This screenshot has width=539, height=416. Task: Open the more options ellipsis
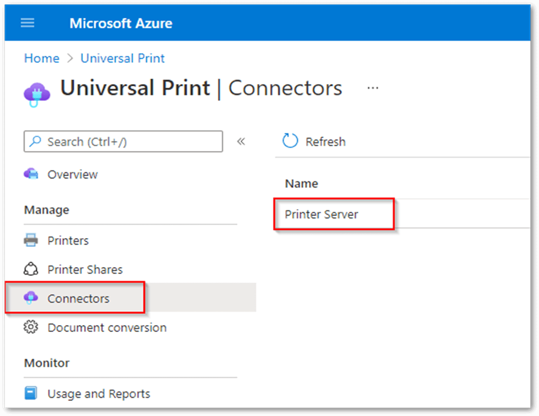pyautogui.click(x=373, y=88)
